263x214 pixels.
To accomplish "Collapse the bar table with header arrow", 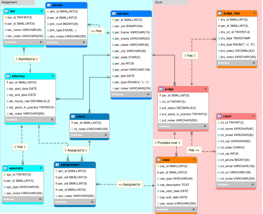I will point(41,11).
